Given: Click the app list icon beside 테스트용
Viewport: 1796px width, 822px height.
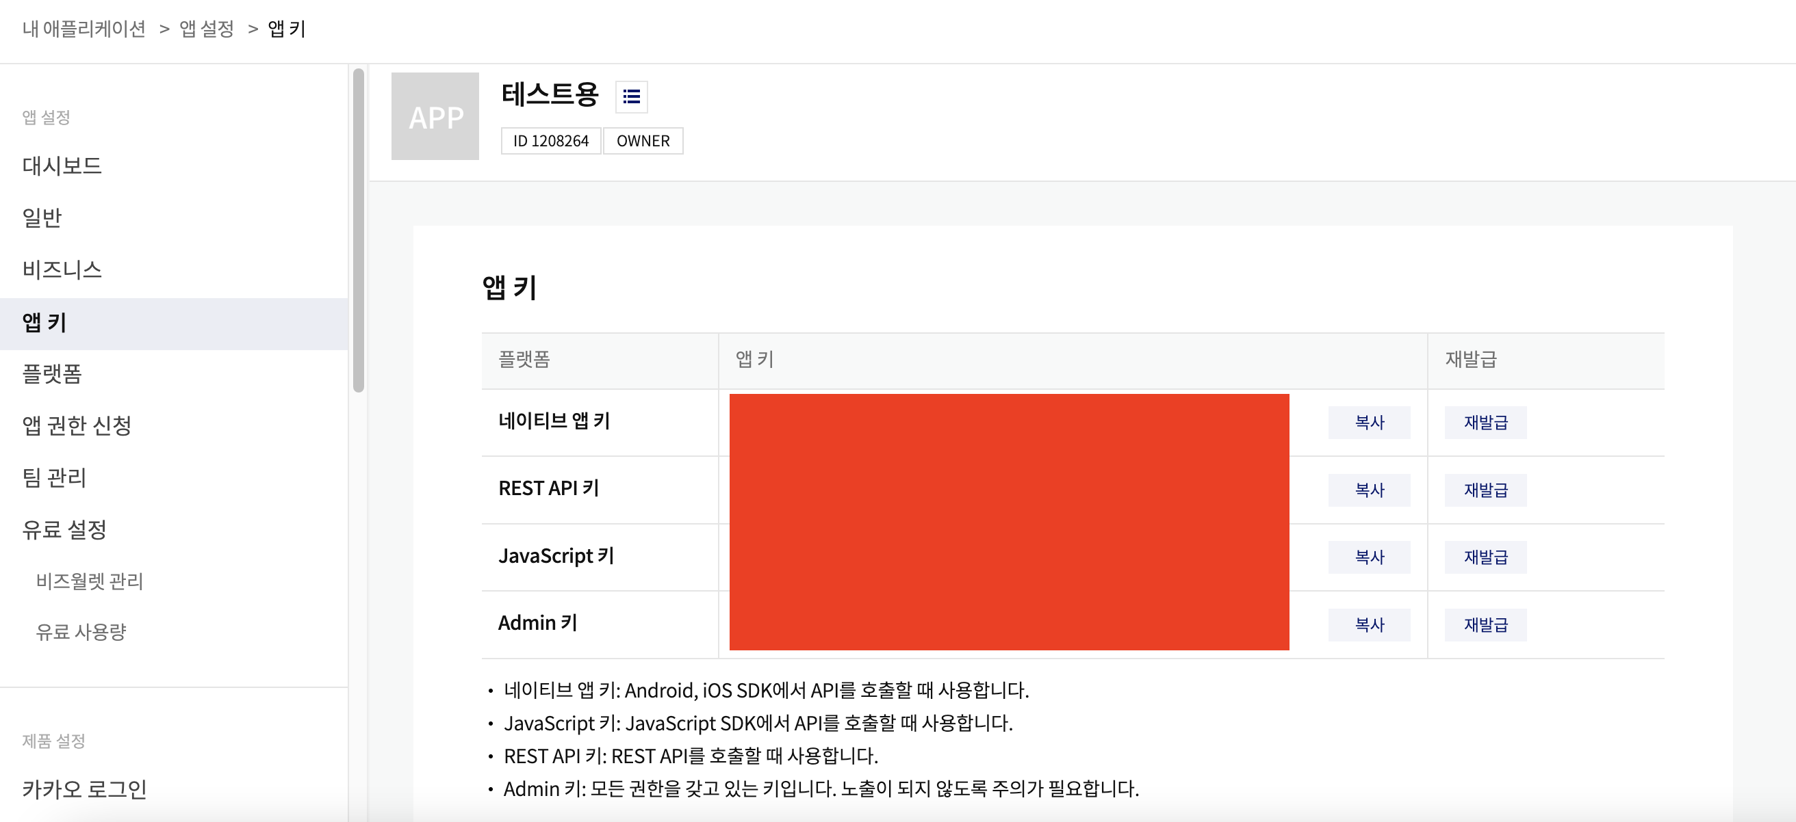Looking at the screenshot, I should [x=631, y=96].
